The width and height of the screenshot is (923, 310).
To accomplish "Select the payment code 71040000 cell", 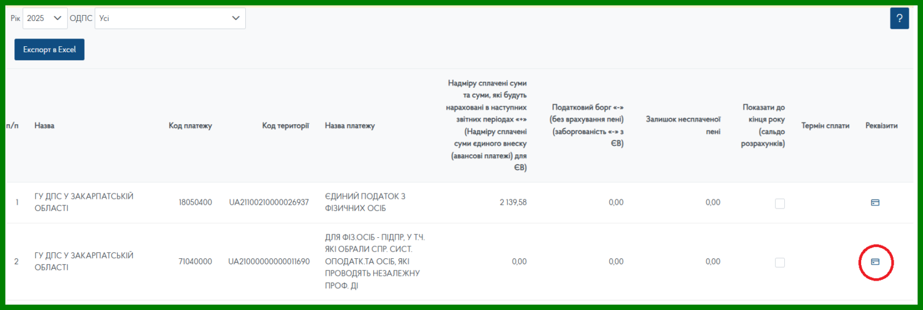I will [x=195, y=261].
